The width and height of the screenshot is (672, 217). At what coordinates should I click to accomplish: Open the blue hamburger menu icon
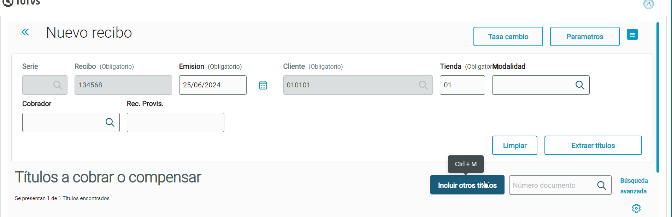[x=632, y=35]
